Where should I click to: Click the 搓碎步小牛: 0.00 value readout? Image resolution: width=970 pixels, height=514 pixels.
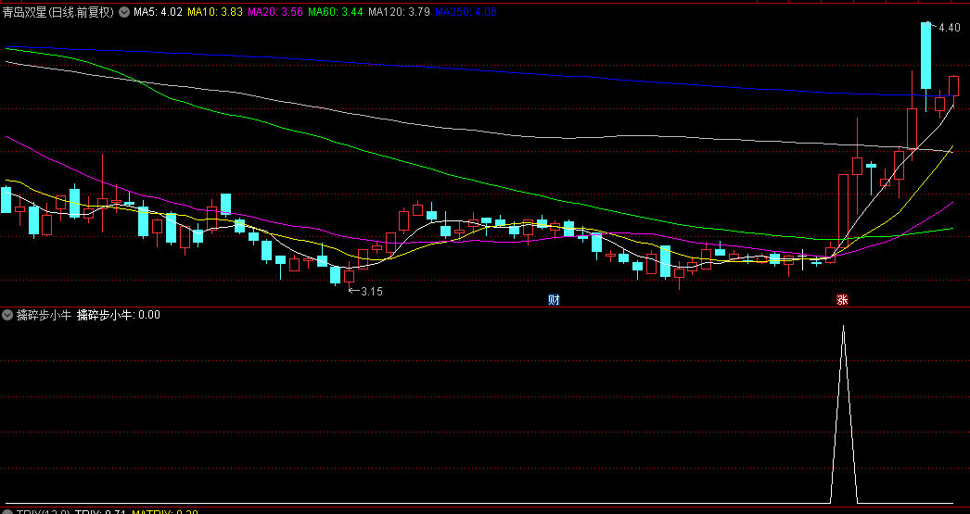118,315
